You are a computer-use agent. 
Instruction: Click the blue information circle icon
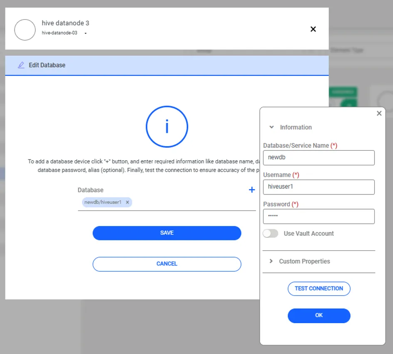point(167,127)
